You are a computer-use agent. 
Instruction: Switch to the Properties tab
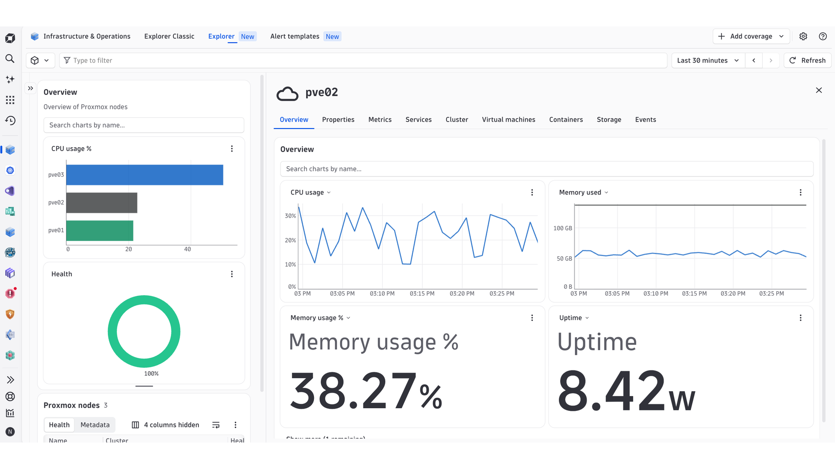click(x=338, y=119)
